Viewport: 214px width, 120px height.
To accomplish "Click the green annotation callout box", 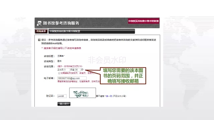I will (x=123, y=76).
